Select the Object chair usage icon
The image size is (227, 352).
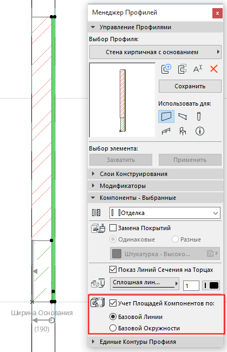pos(183,131)
